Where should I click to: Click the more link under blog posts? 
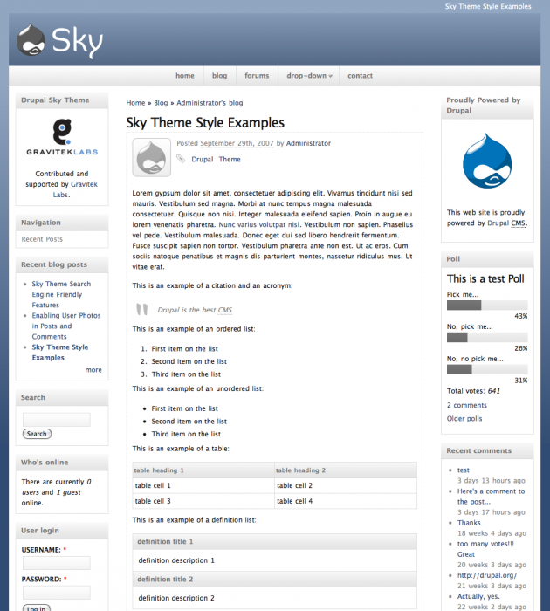93,370
